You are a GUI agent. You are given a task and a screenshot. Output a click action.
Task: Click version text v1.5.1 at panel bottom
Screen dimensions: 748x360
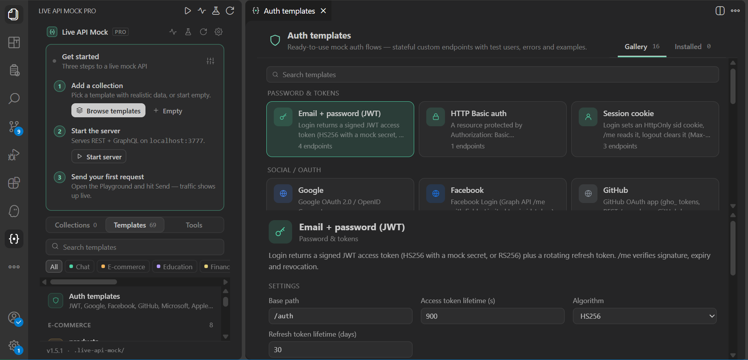[x=55, y=350]
